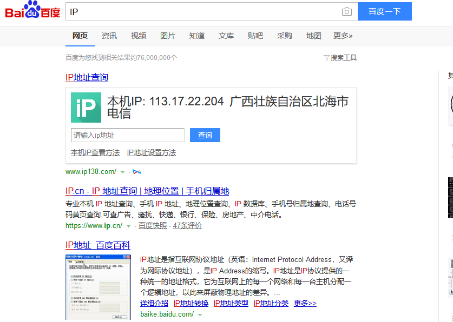Screen dimensions: 453x322
Task: Open 本机IP查看方法 link
Action: pos(95,153)
